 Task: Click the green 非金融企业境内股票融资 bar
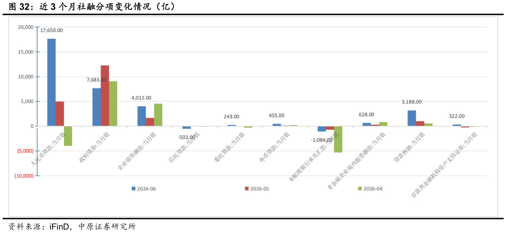pyautogui.click(x=383, y=124)
